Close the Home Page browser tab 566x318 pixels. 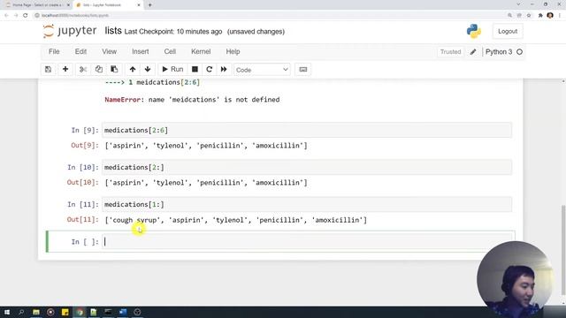click(68, 5)
